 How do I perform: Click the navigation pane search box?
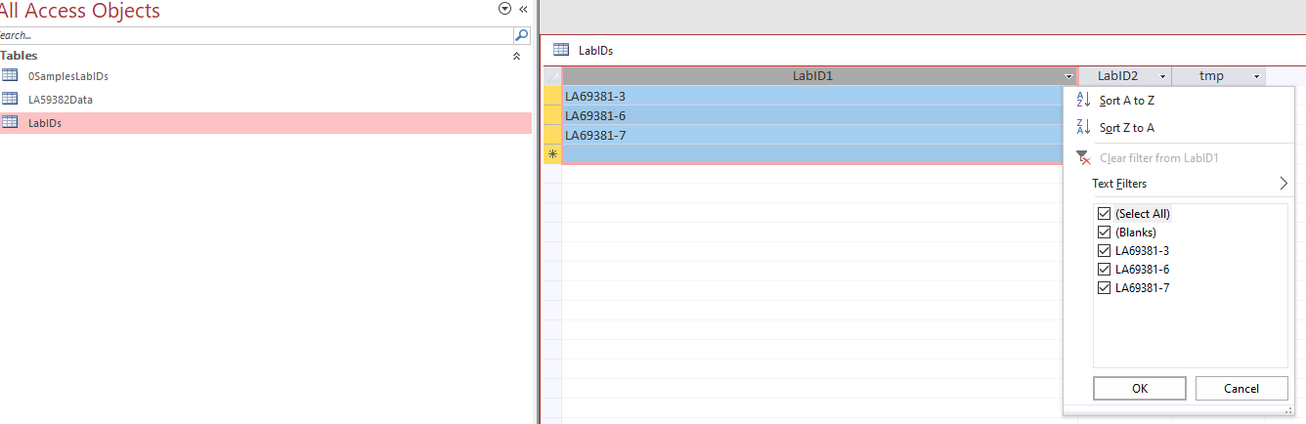click(x=256, y=34)
